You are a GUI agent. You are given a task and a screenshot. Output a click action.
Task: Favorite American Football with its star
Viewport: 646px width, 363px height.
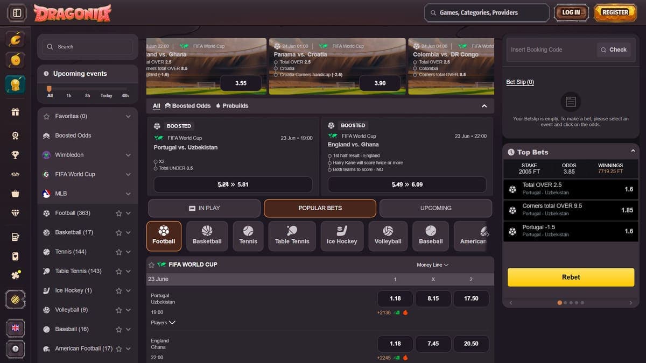pos(118,348)
